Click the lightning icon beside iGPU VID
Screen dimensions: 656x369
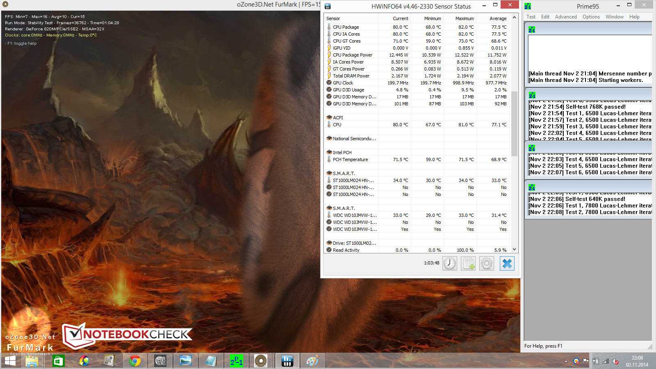tap(329, 48)
